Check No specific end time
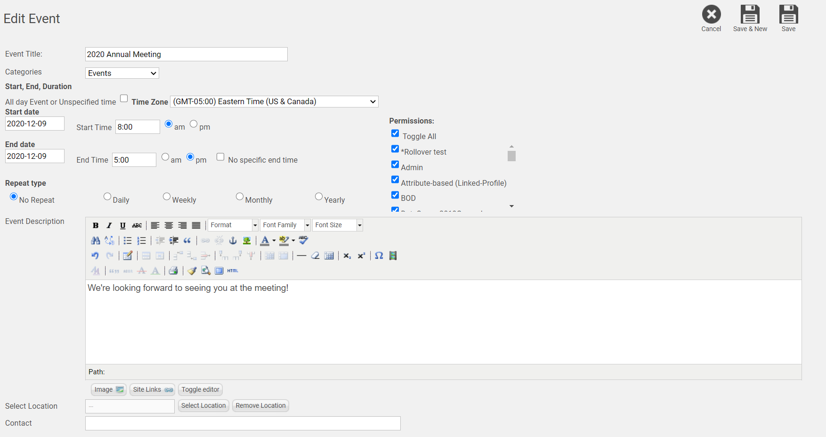Viewport: 826px width, 437px height. point(220,157)
